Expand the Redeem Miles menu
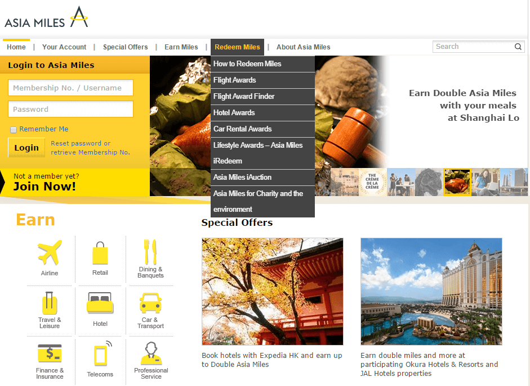530x386 pixels. (x=237, y=47)
